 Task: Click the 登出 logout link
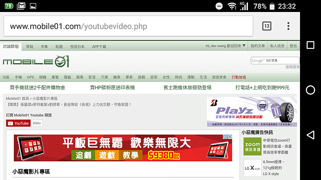click(293, 46)
